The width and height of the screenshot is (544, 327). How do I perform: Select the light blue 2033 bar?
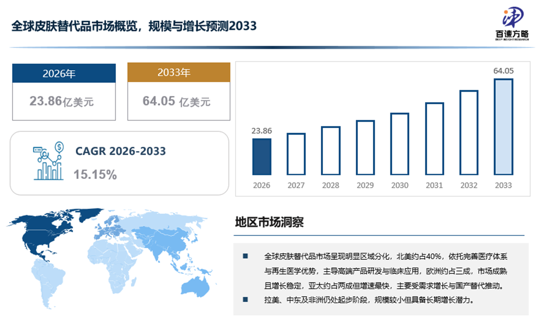click(x=503, y=127)
